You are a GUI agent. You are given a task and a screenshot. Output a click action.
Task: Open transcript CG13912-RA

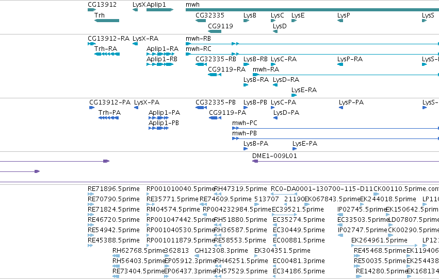click(92, 44)
